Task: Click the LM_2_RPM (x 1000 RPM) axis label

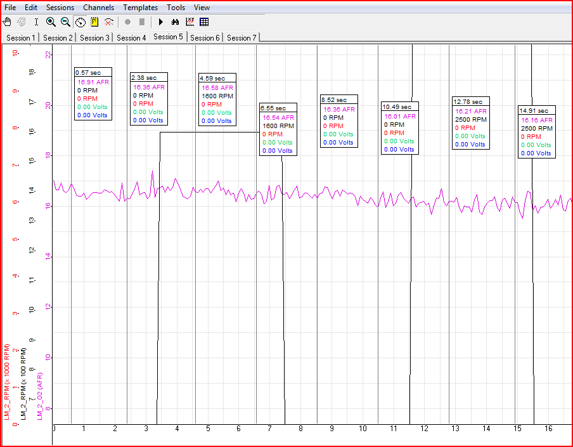Action: (7, 382)
